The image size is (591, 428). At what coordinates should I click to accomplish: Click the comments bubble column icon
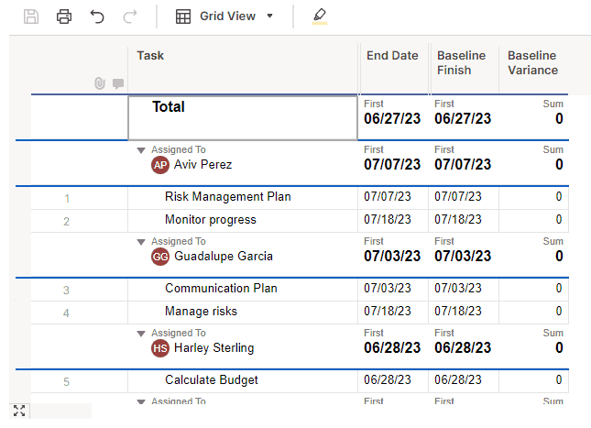pos(117,83)
